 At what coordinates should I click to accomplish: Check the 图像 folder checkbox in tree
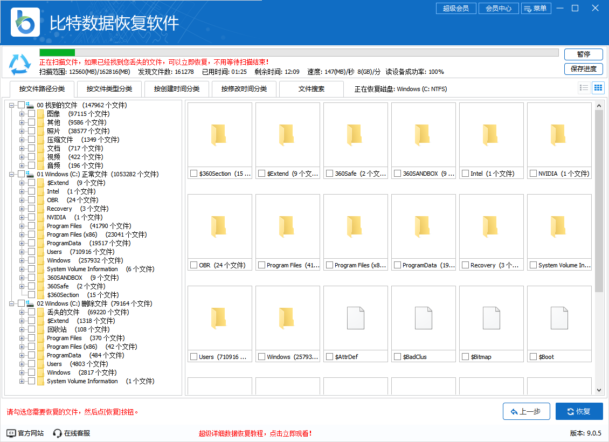point(32,114)
